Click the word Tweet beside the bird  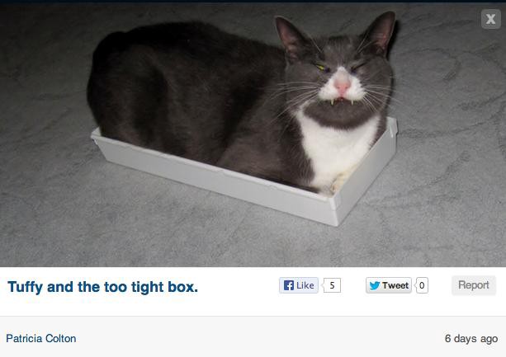[x=395, y=285]
